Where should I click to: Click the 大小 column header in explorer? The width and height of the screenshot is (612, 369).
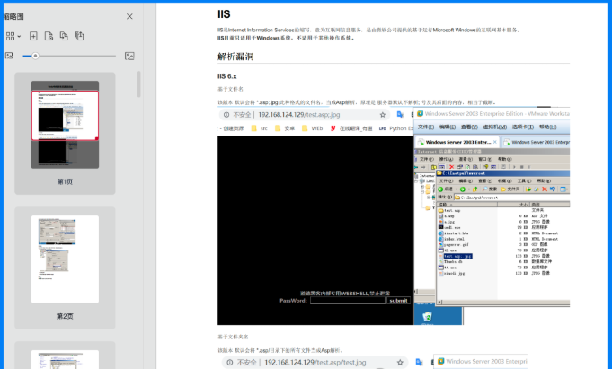pos(514,205)
